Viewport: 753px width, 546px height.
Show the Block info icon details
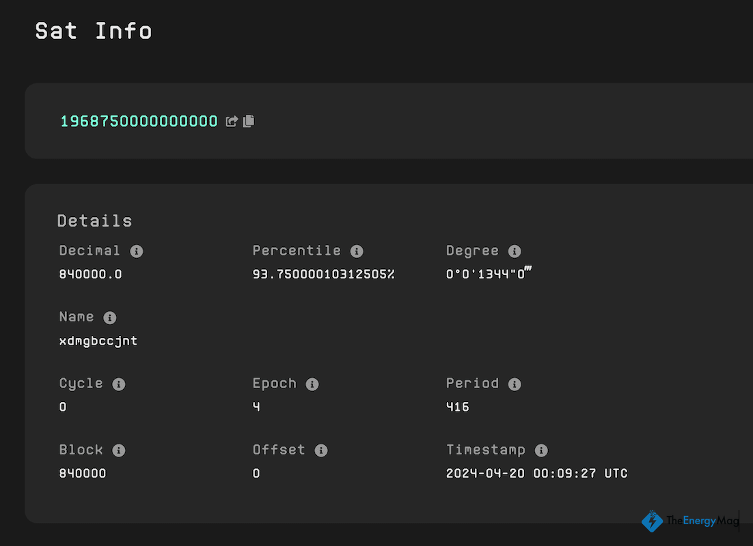point(119,450)
